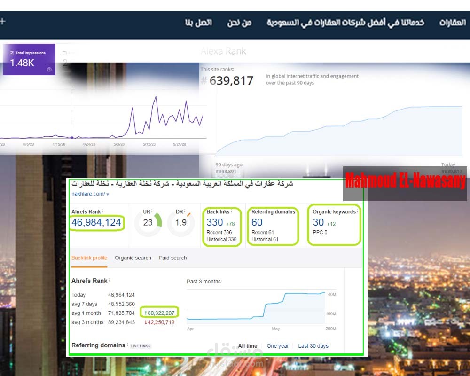Open the nakhlare.com/ link
Image resolution: width=470 pixels, height=376 pixels.
(x=88, y=194)
